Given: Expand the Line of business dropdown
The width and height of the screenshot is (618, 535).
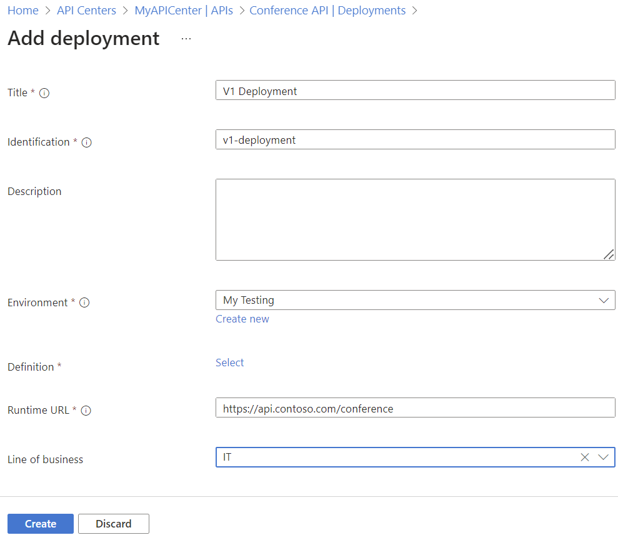Looking at the screenshot, I should pos(604,457).
